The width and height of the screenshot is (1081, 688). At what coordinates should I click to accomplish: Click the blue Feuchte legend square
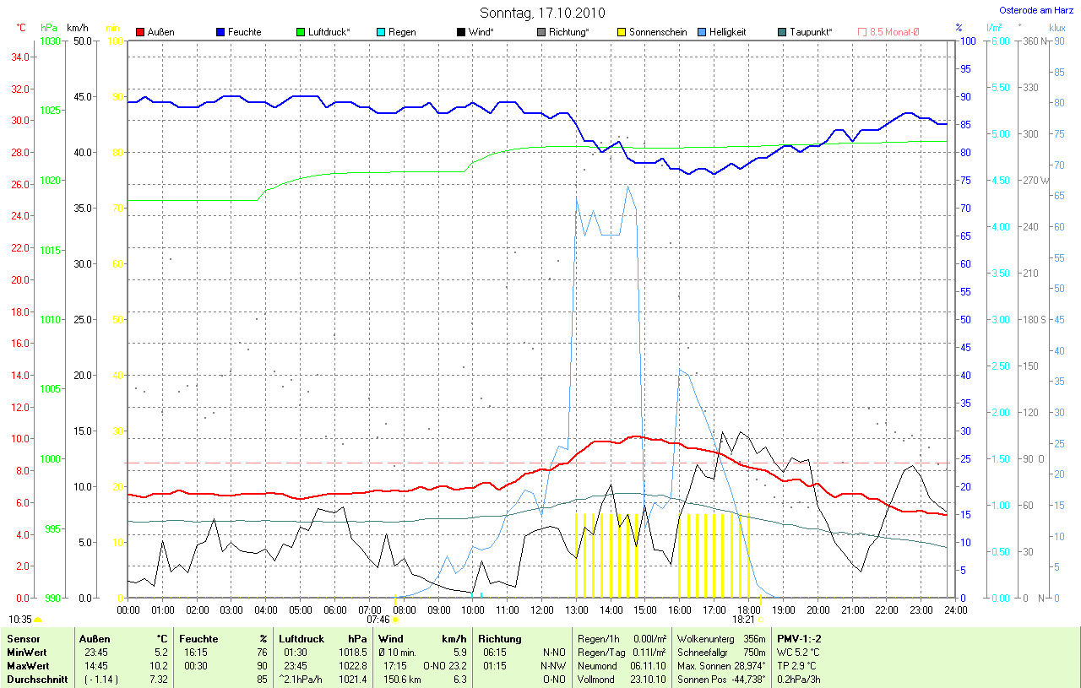pos(220,32)
